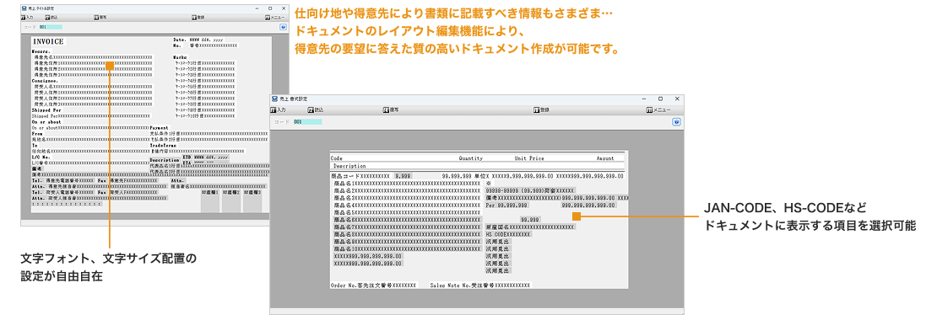This screenshot has height=320, width=937.
Task: Click F2 読込 in the 売上タイトル設定 window
Action: click(51, 18)
